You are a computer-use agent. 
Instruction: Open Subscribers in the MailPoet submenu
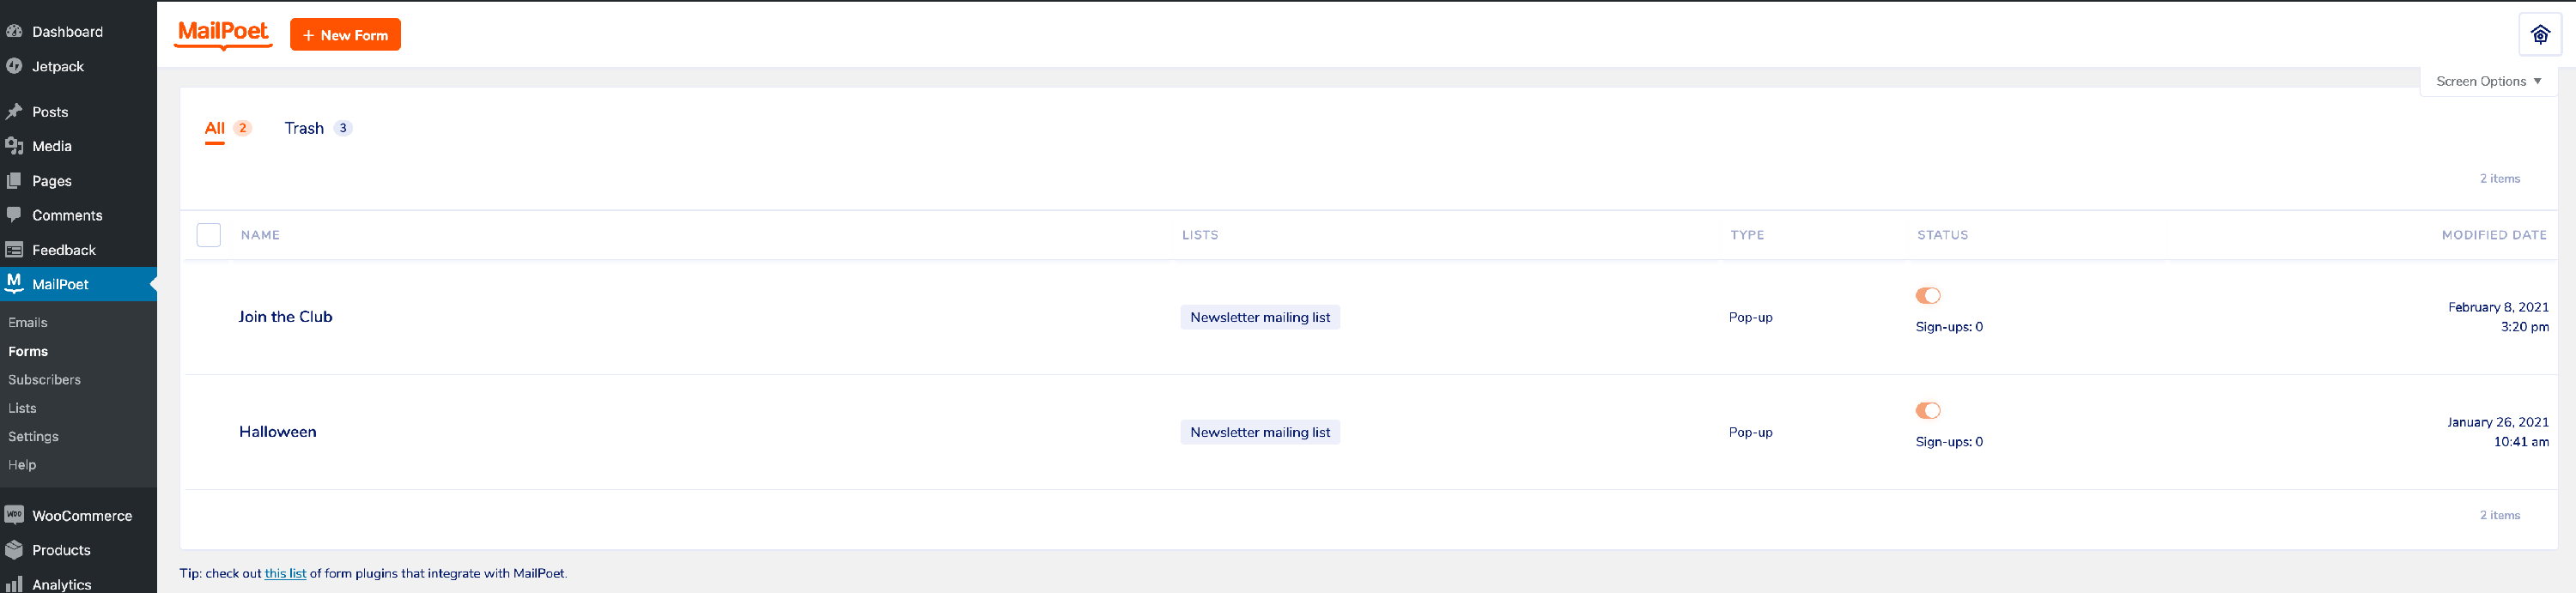44,380
